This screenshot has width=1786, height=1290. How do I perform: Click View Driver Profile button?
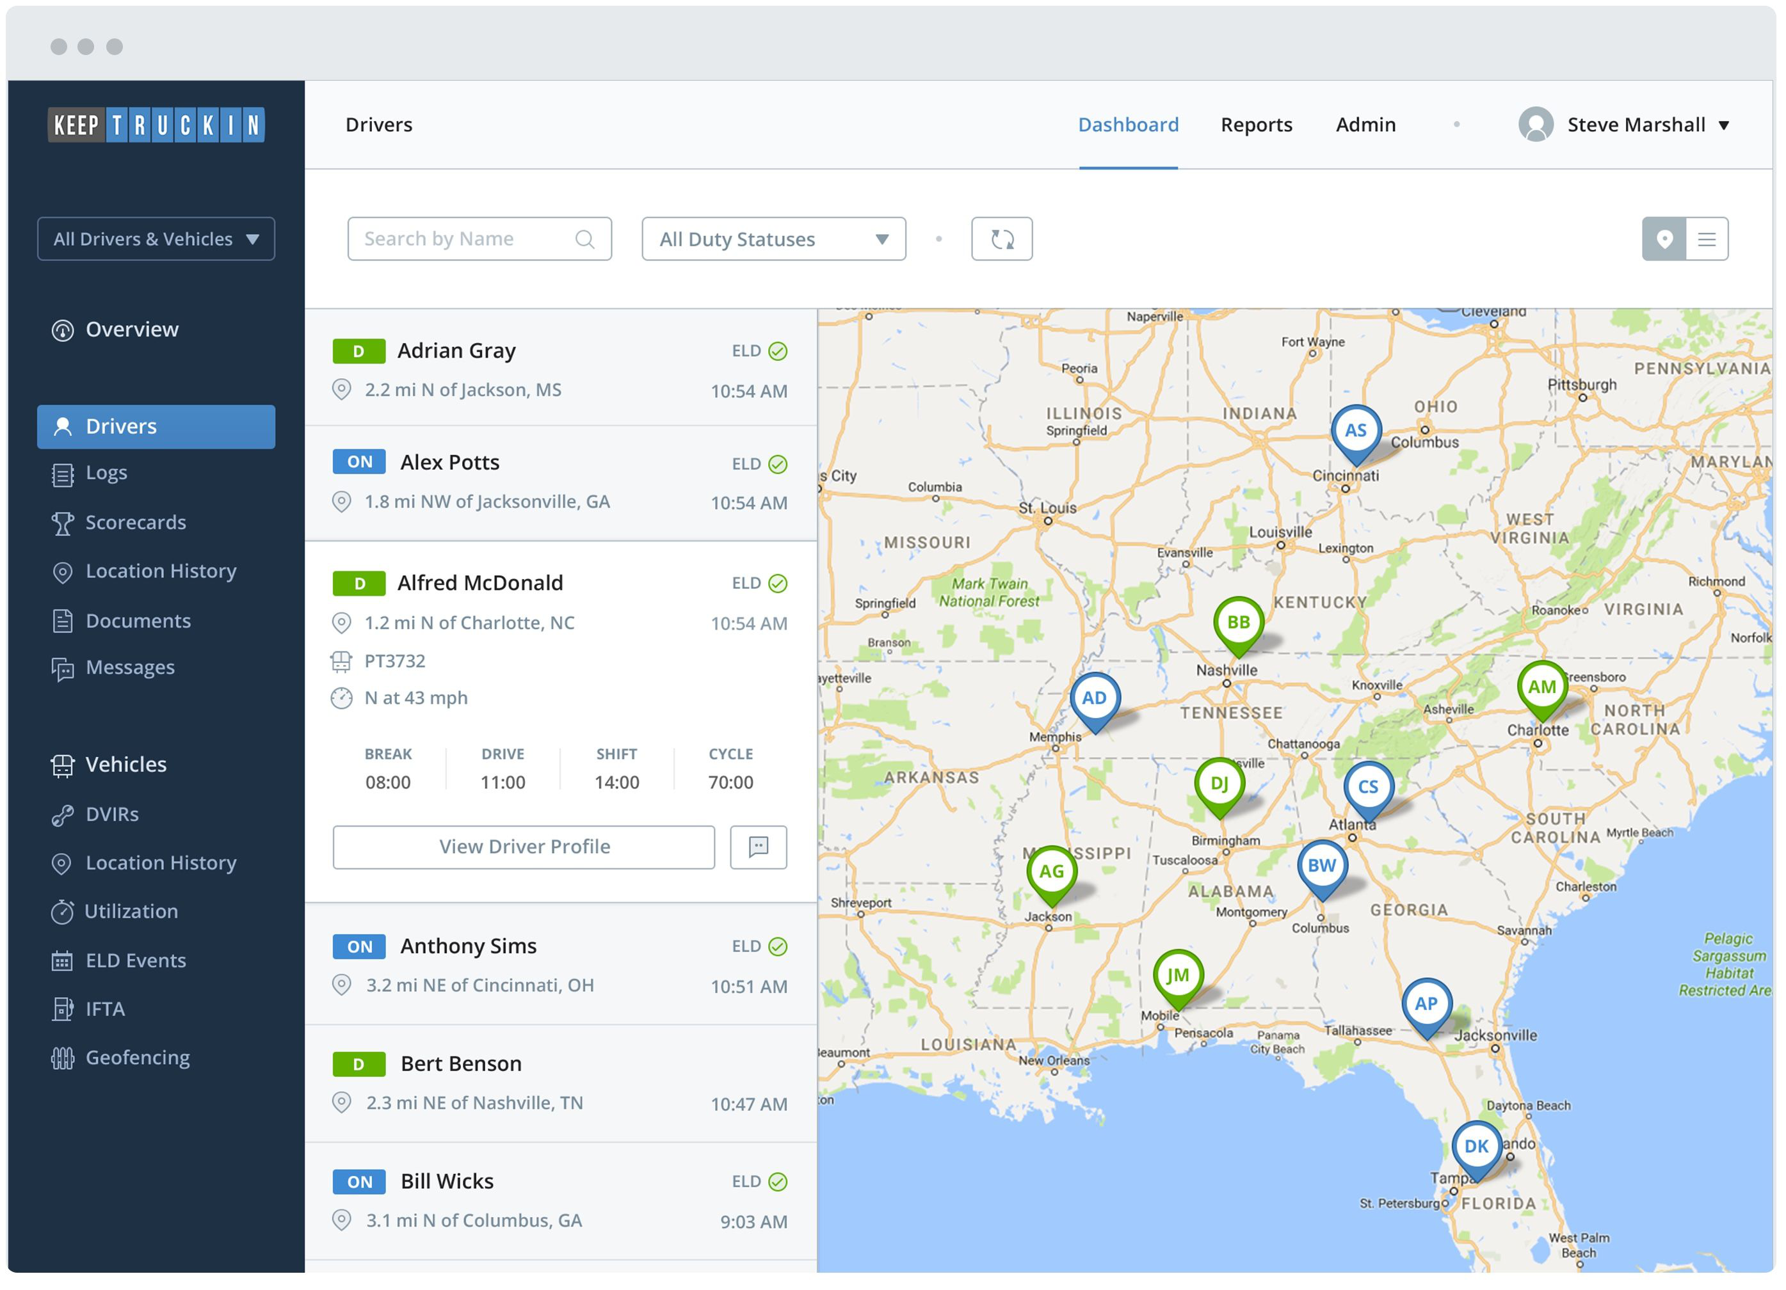524,847
